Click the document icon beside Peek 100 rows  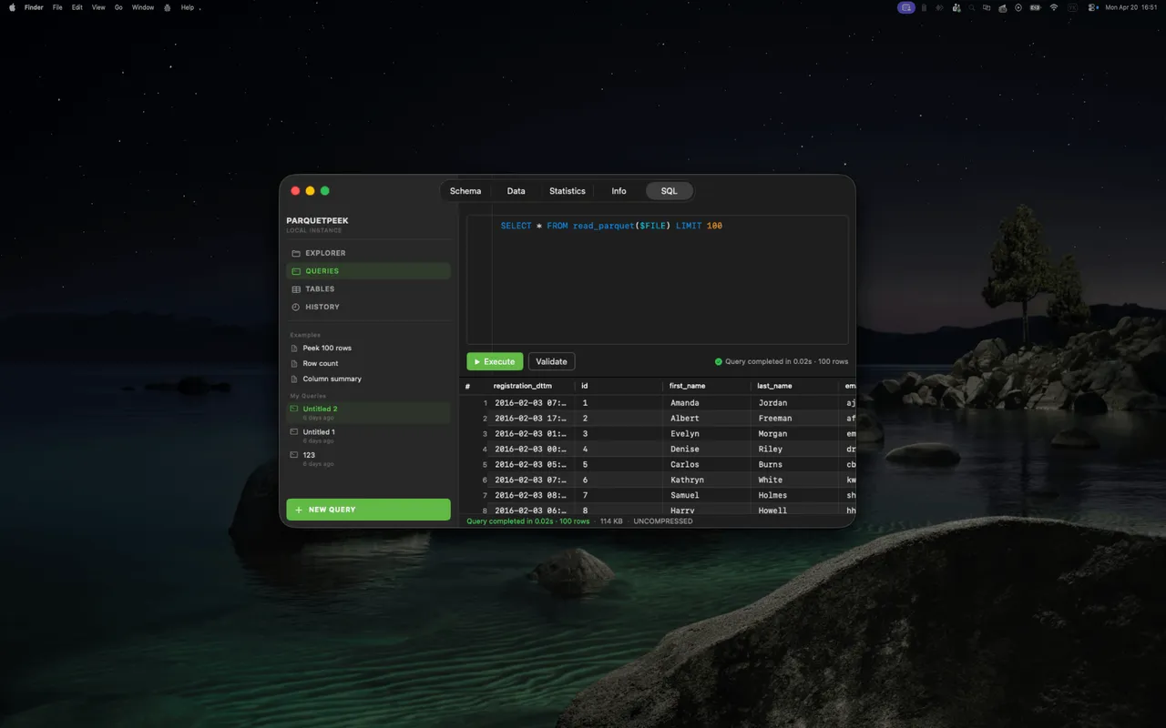(x=294, y=349)
